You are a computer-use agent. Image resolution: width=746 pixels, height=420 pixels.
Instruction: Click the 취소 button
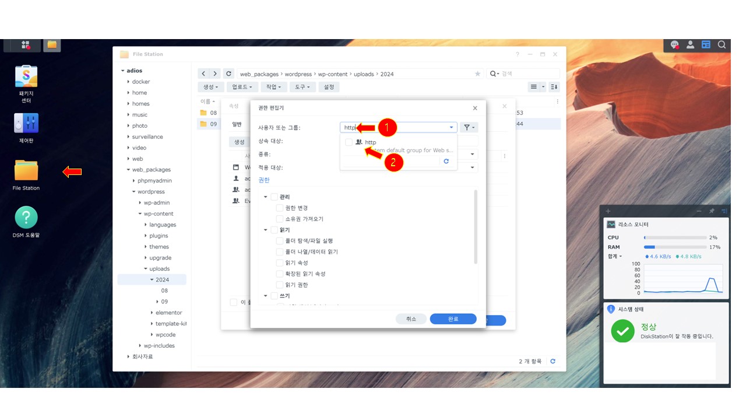[x=411, y=319]
